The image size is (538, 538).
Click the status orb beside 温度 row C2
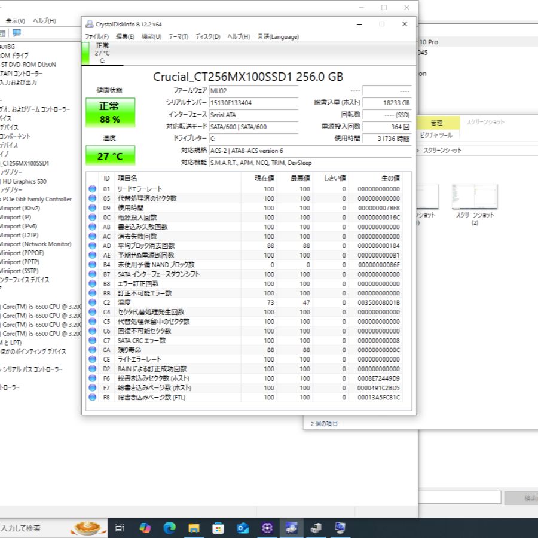[x=92, y=302]
